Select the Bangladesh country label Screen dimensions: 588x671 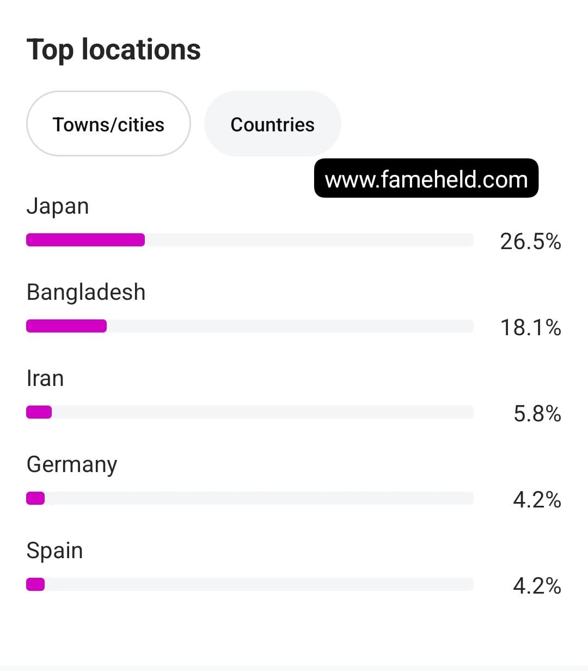point(86,292)
